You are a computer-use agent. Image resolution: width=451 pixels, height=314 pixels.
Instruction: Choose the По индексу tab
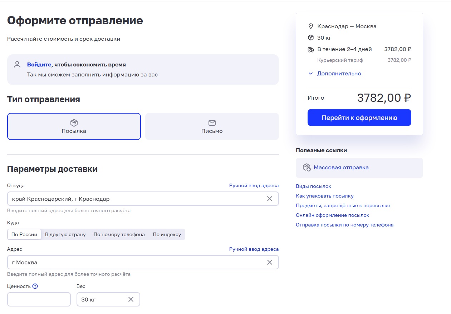click(167, 234)
